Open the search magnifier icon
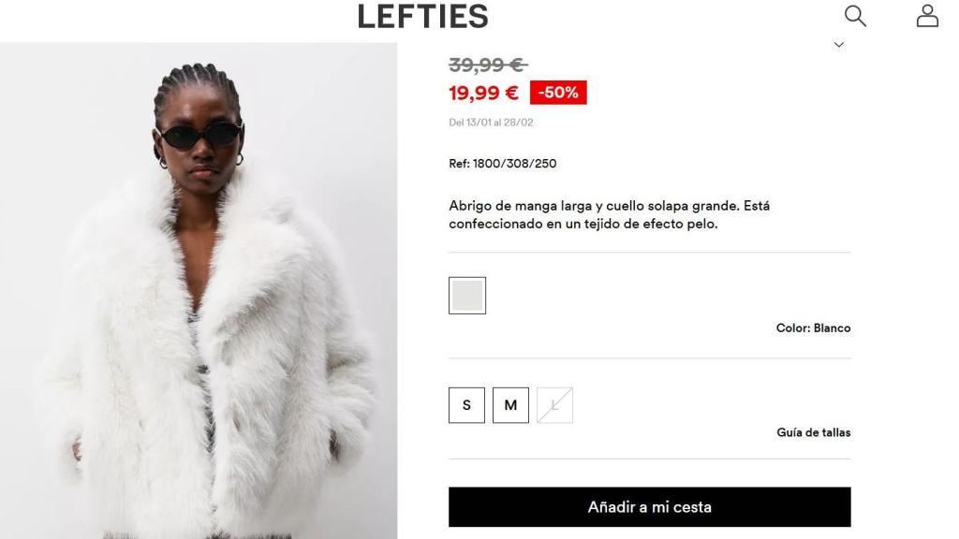Image resolution: width=959 pixels, height=539 pixels. (855, 17)
